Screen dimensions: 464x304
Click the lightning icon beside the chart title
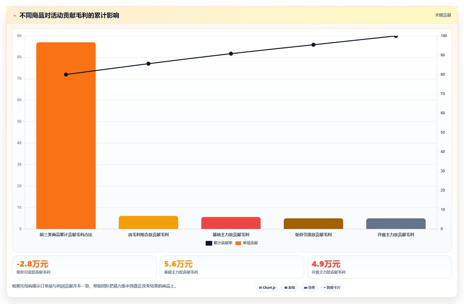pos(15,16)
